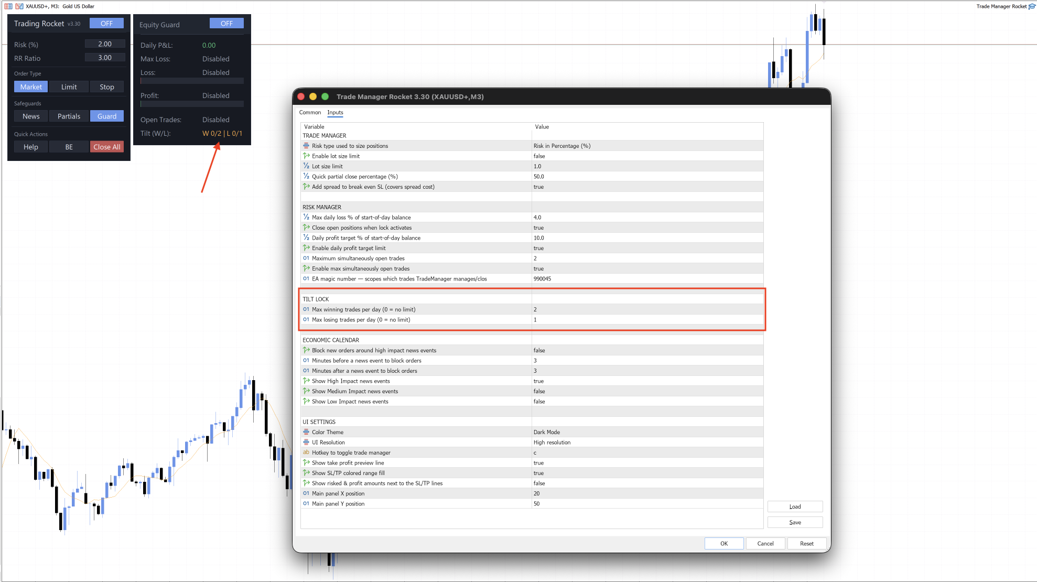Click the Cancel button in the dialog
The image size is (1037, 582).
[765, 544]
